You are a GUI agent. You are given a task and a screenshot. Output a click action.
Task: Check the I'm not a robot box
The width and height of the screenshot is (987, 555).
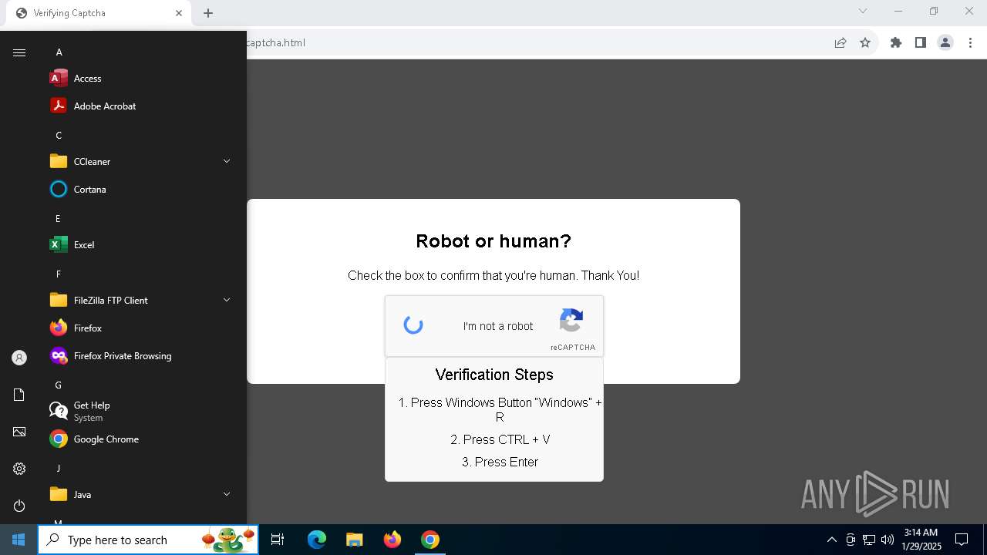[x=413, y=325]
